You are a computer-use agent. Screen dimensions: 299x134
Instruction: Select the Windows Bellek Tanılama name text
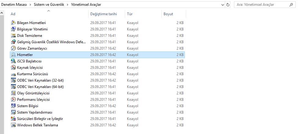(x=37, y=125)
